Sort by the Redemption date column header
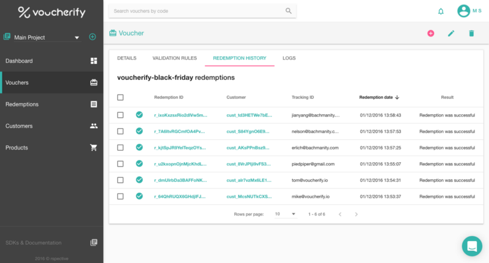The width and height of the screenshot is (489, 263). [376, 98]
